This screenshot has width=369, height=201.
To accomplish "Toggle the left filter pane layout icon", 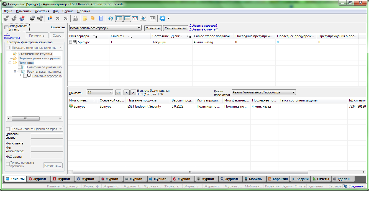I will tap(119, 18).
